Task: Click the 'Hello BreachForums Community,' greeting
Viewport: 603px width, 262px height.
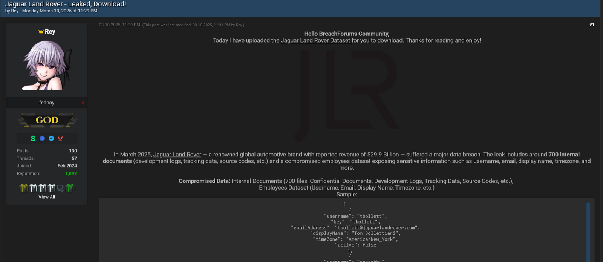Action: tap(347, 34)
